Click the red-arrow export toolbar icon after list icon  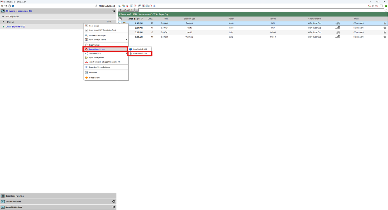pos(135,6)
